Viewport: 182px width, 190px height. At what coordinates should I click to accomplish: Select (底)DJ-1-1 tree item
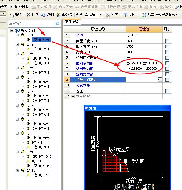41,40
